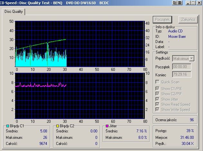Click the Miejsce position value 31:46.00
The image size is (203, 151).
(x=187, y=137)
